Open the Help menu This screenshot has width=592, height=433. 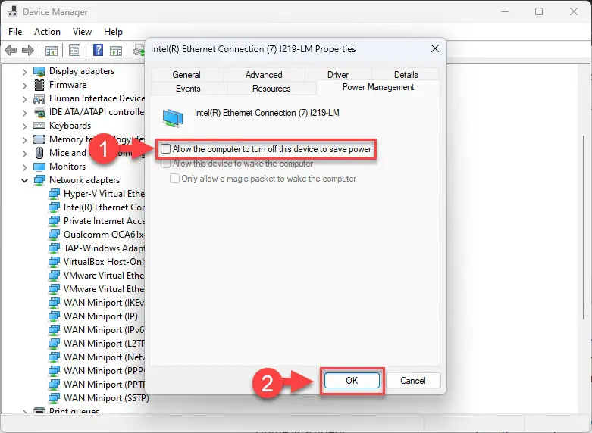click(x=113, y=32)
